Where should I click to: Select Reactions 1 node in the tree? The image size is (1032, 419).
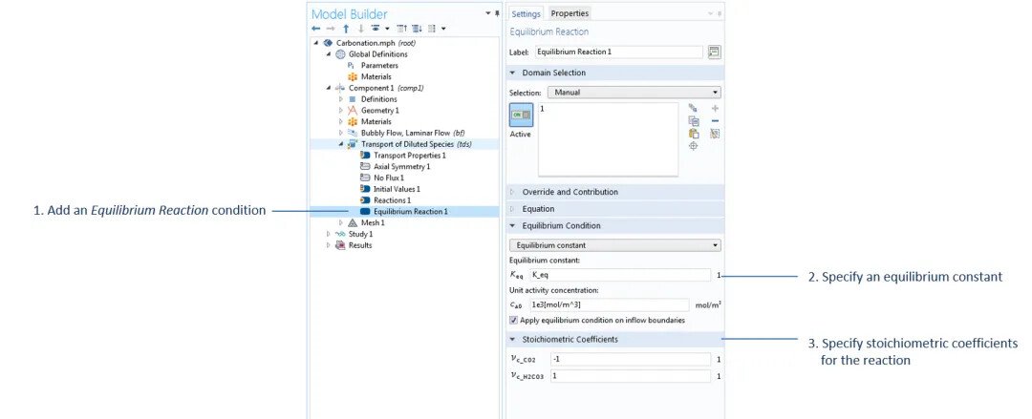[392, 200]
